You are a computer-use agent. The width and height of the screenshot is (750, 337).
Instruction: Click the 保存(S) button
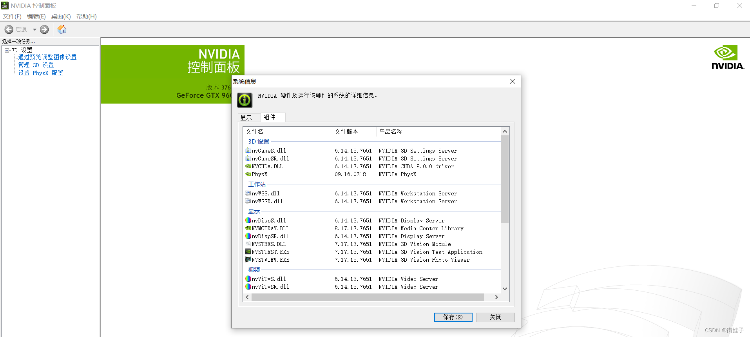pos(453,317)
